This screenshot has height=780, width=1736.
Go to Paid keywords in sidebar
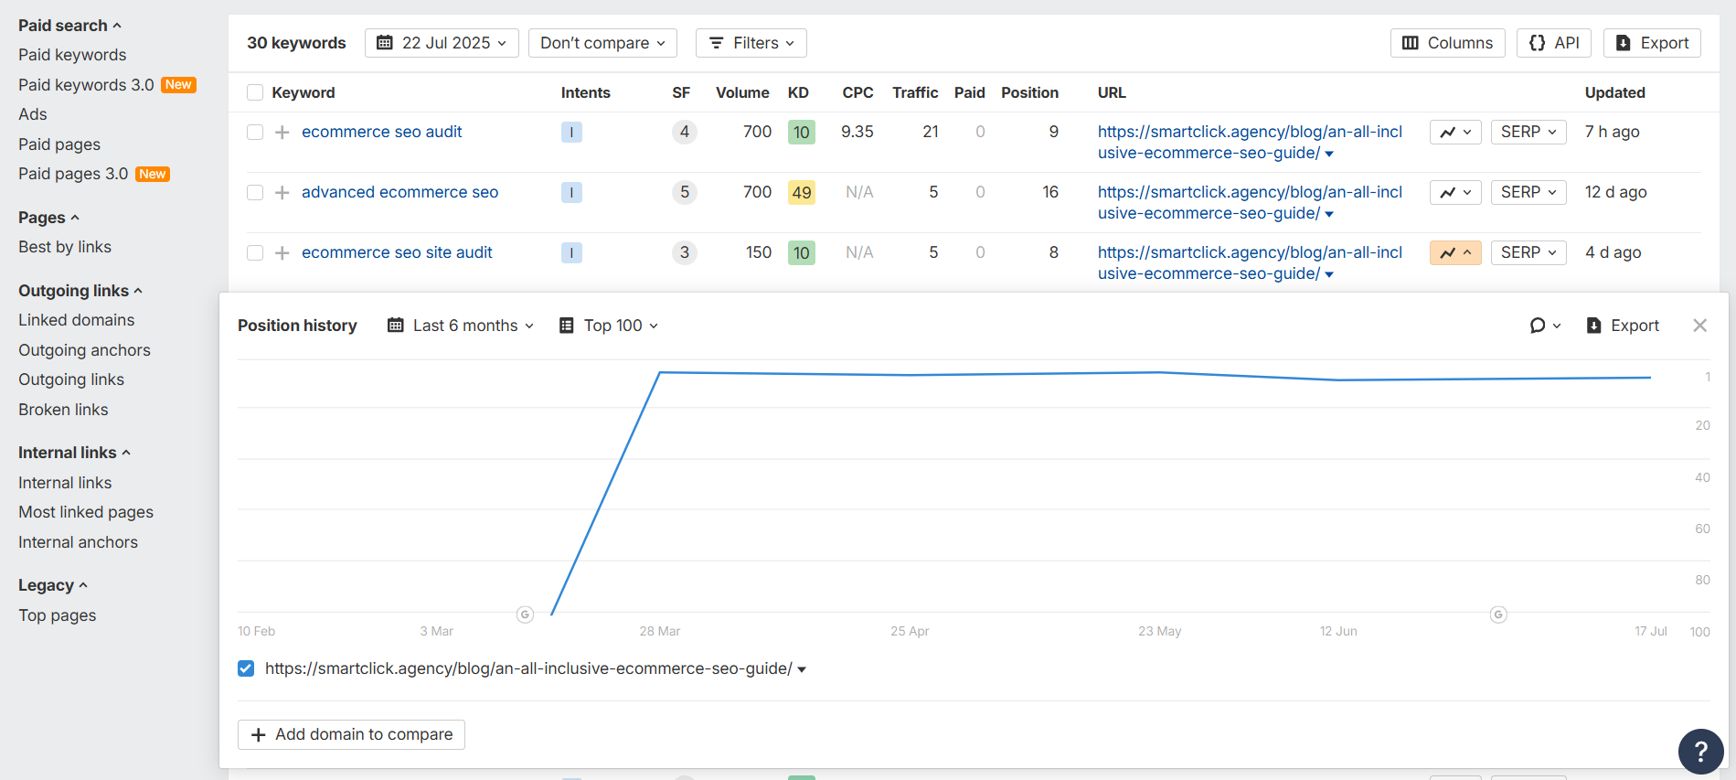coord(72,55)
